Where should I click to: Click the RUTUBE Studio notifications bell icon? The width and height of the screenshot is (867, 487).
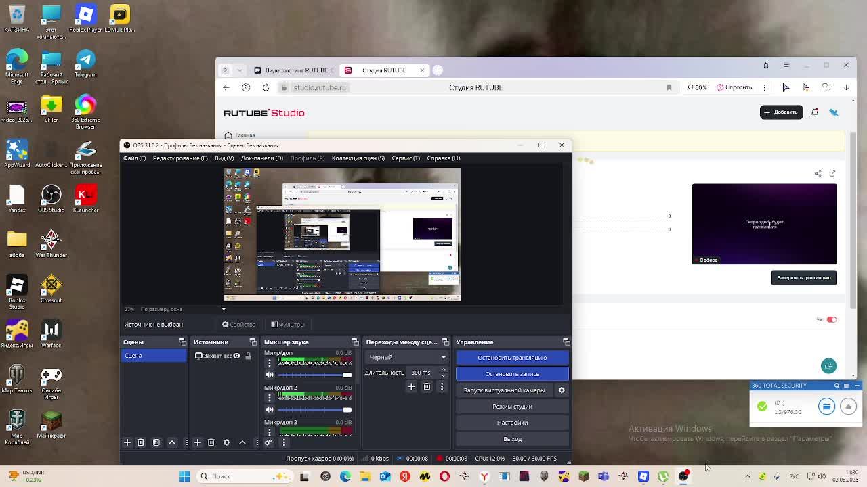[x=815, y=112]
